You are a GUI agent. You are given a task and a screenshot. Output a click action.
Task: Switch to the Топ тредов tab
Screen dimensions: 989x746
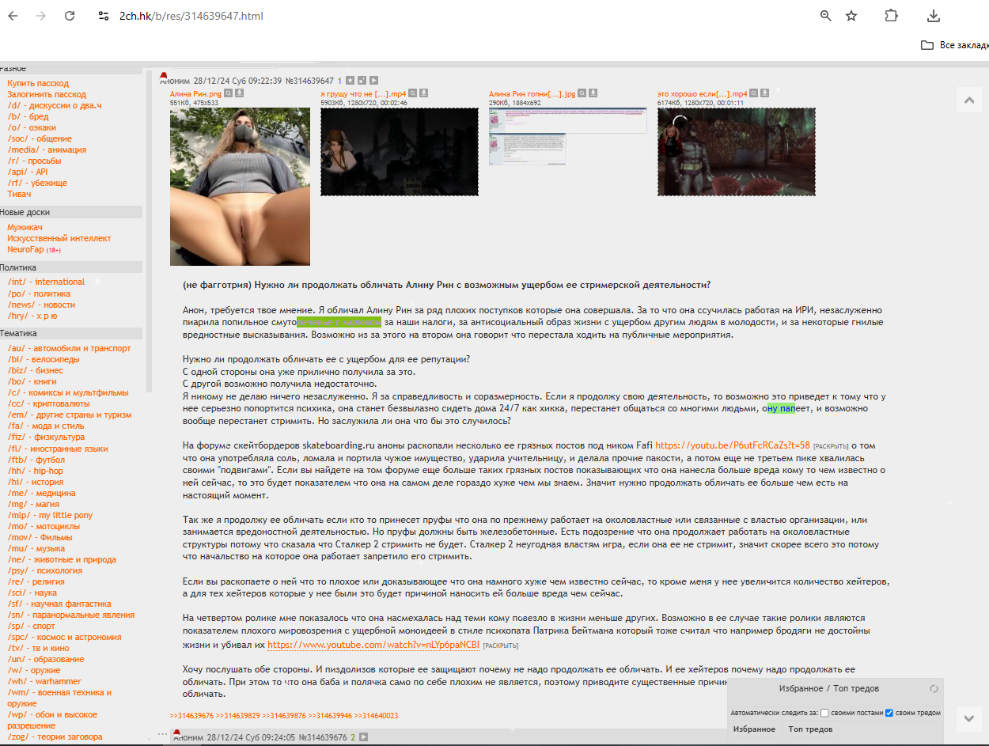810,729
